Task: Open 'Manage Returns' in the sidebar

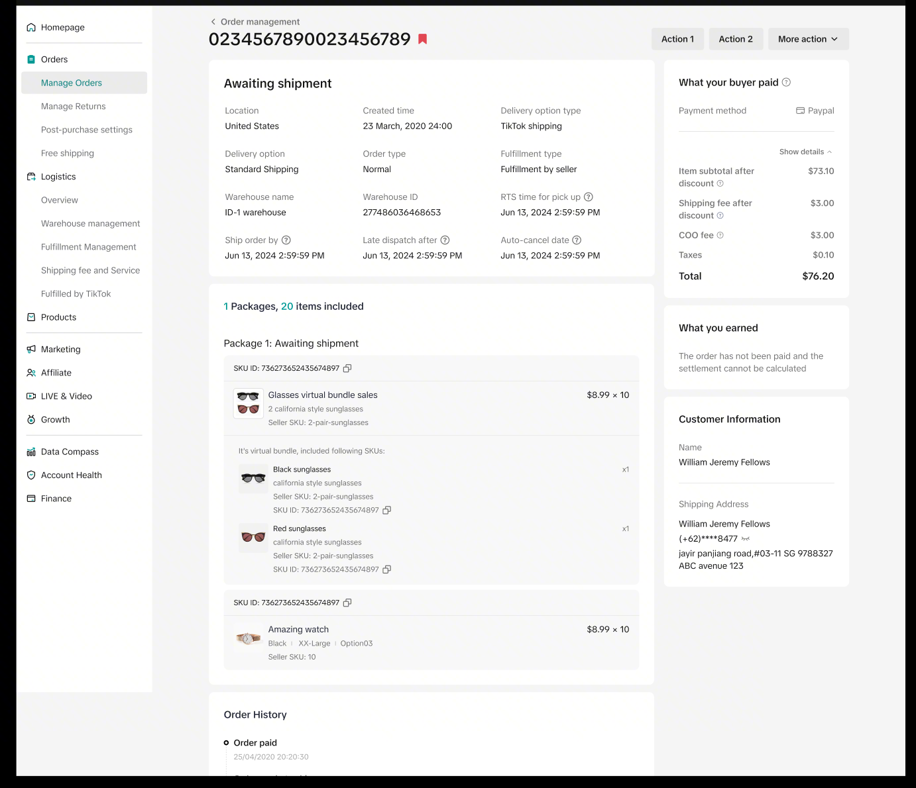Action: [74, 106]
